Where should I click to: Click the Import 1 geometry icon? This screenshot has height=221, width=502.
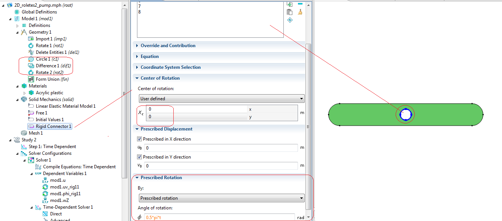tap(31, 39)
